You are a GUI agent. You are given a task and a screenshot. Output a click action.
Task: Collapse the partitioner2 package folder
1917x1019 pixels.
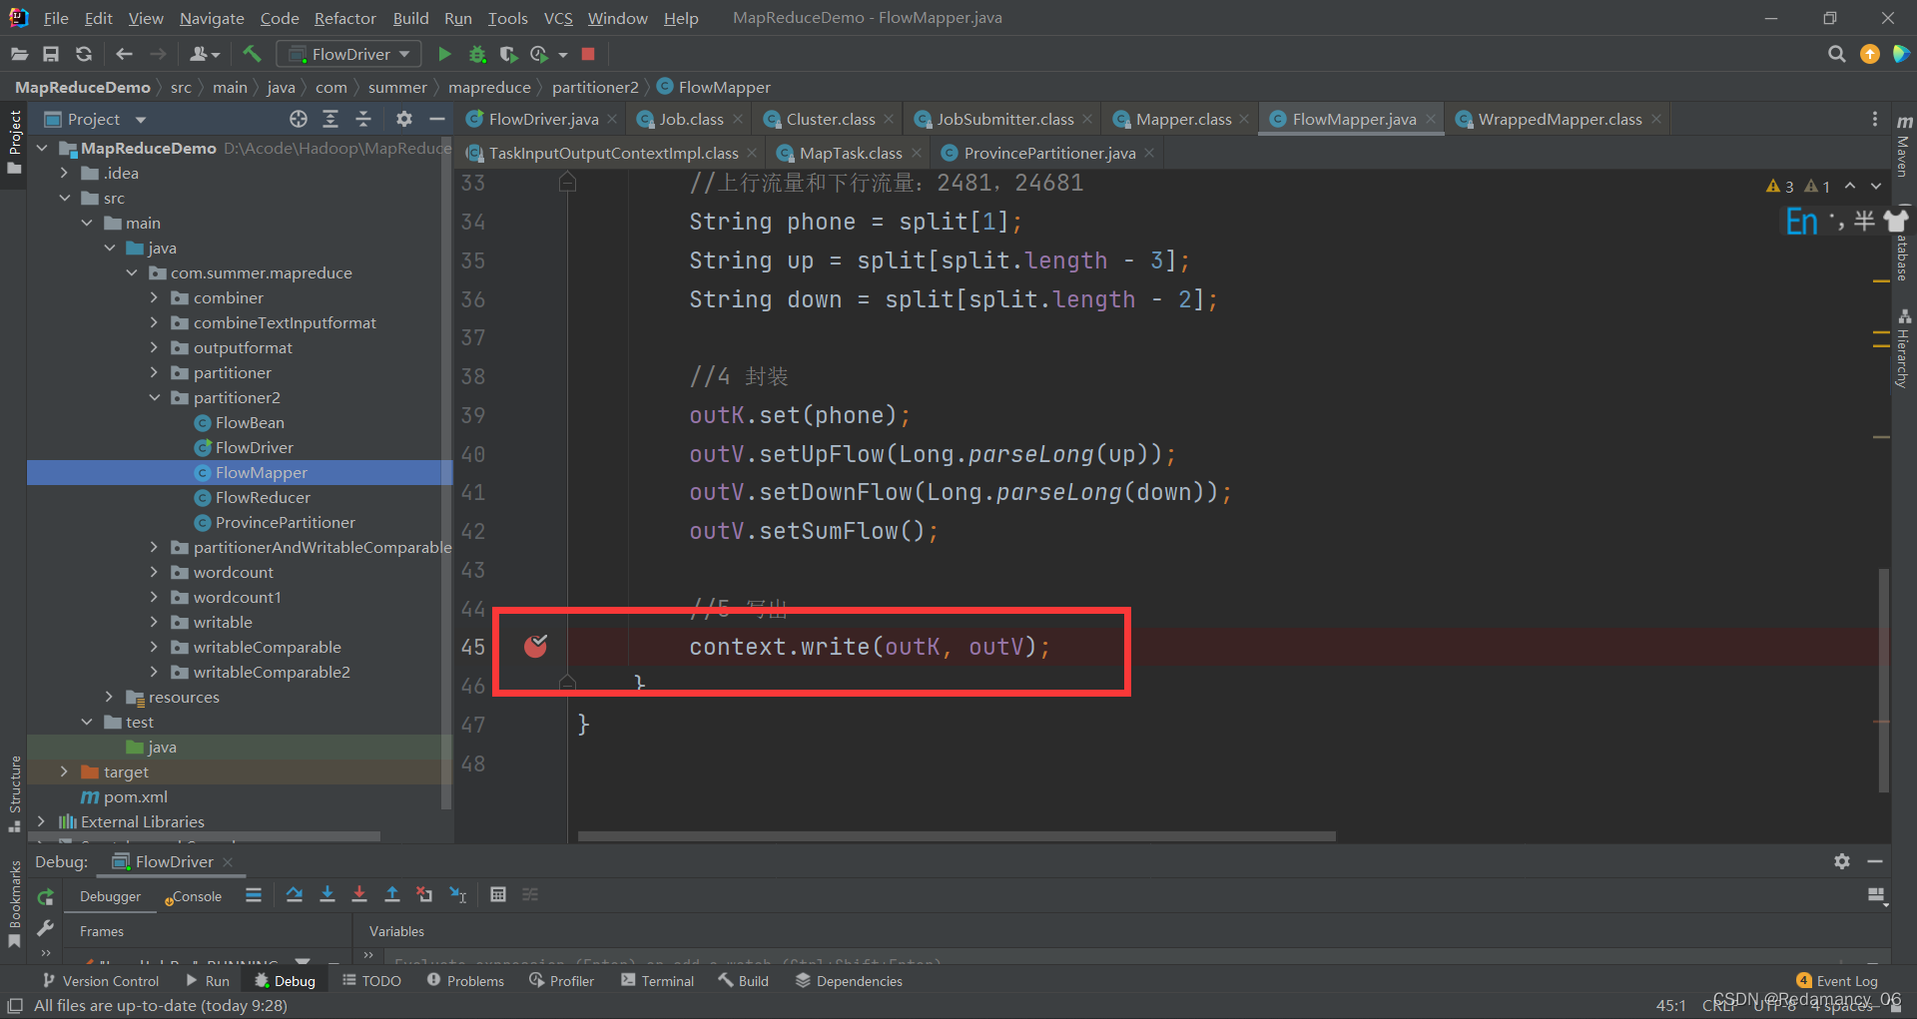(154, 397)
